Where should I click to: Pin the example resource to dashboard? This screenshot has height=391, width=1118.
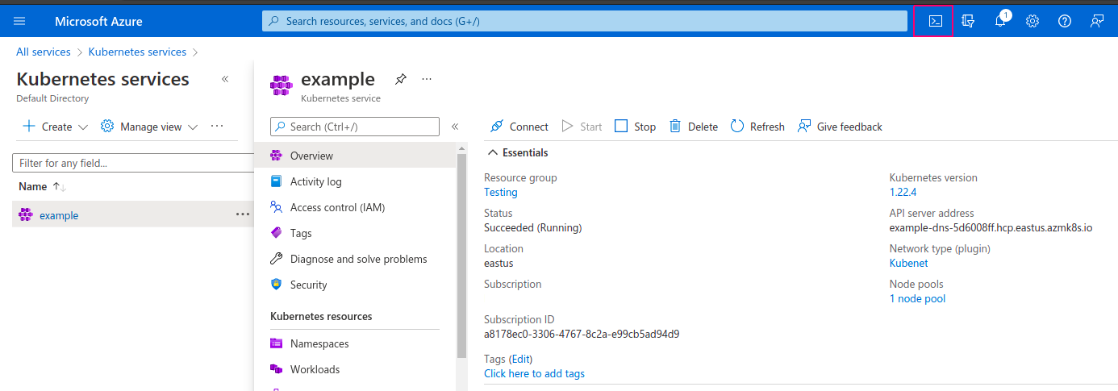point(400,79)
